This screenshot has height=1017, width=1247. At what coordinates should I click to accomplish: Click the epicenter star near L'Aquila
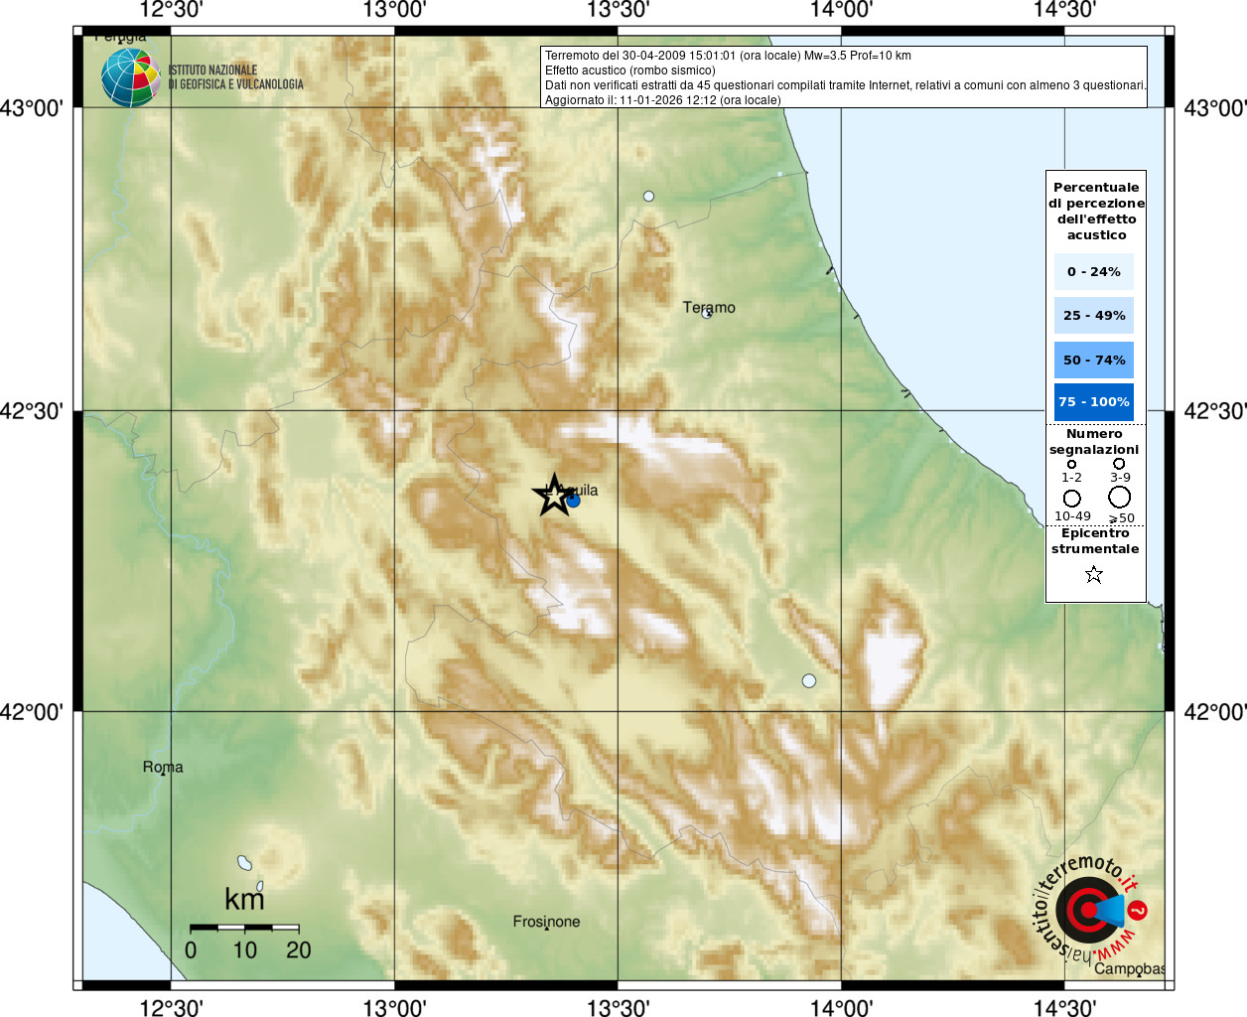pyautogui.click(x=553, y=495)
